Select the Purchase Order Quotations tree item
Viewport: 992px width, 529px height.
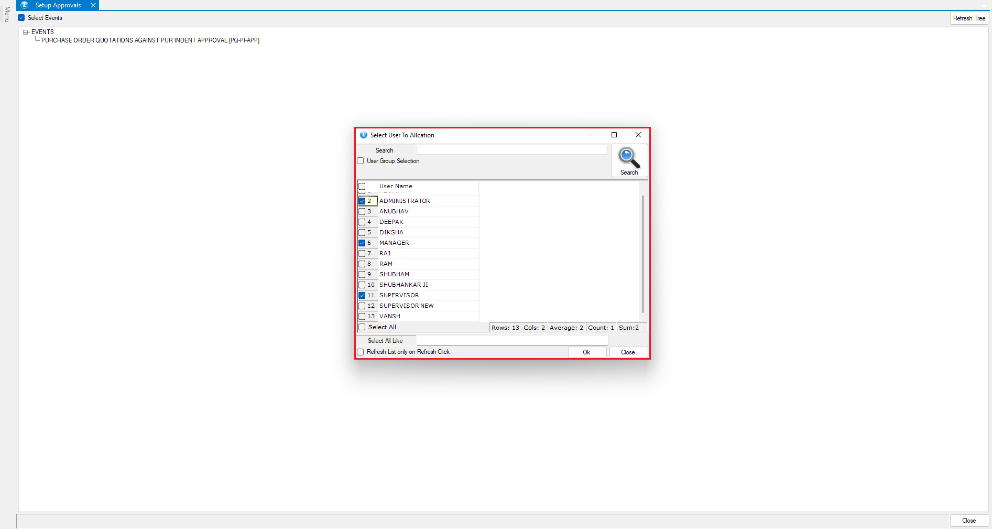point(150,40)
